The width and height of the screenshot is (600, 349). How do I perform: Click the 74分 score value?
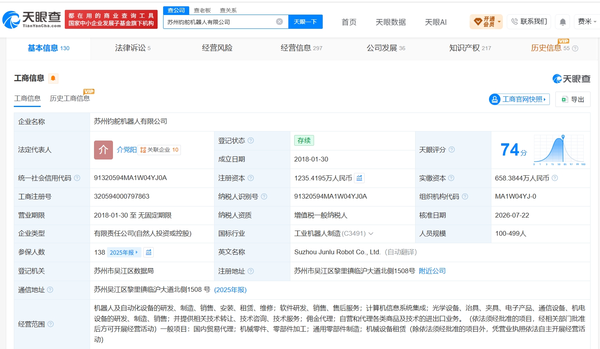pos(513,150)
